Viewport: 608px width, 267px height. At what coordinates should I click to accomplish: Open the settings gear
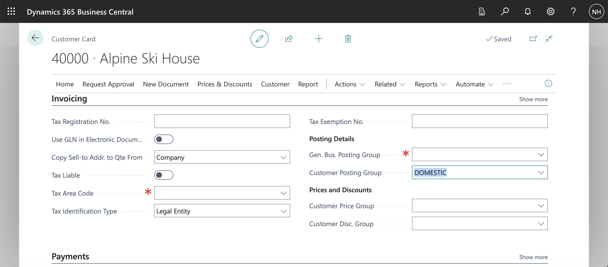coord(550,12)
